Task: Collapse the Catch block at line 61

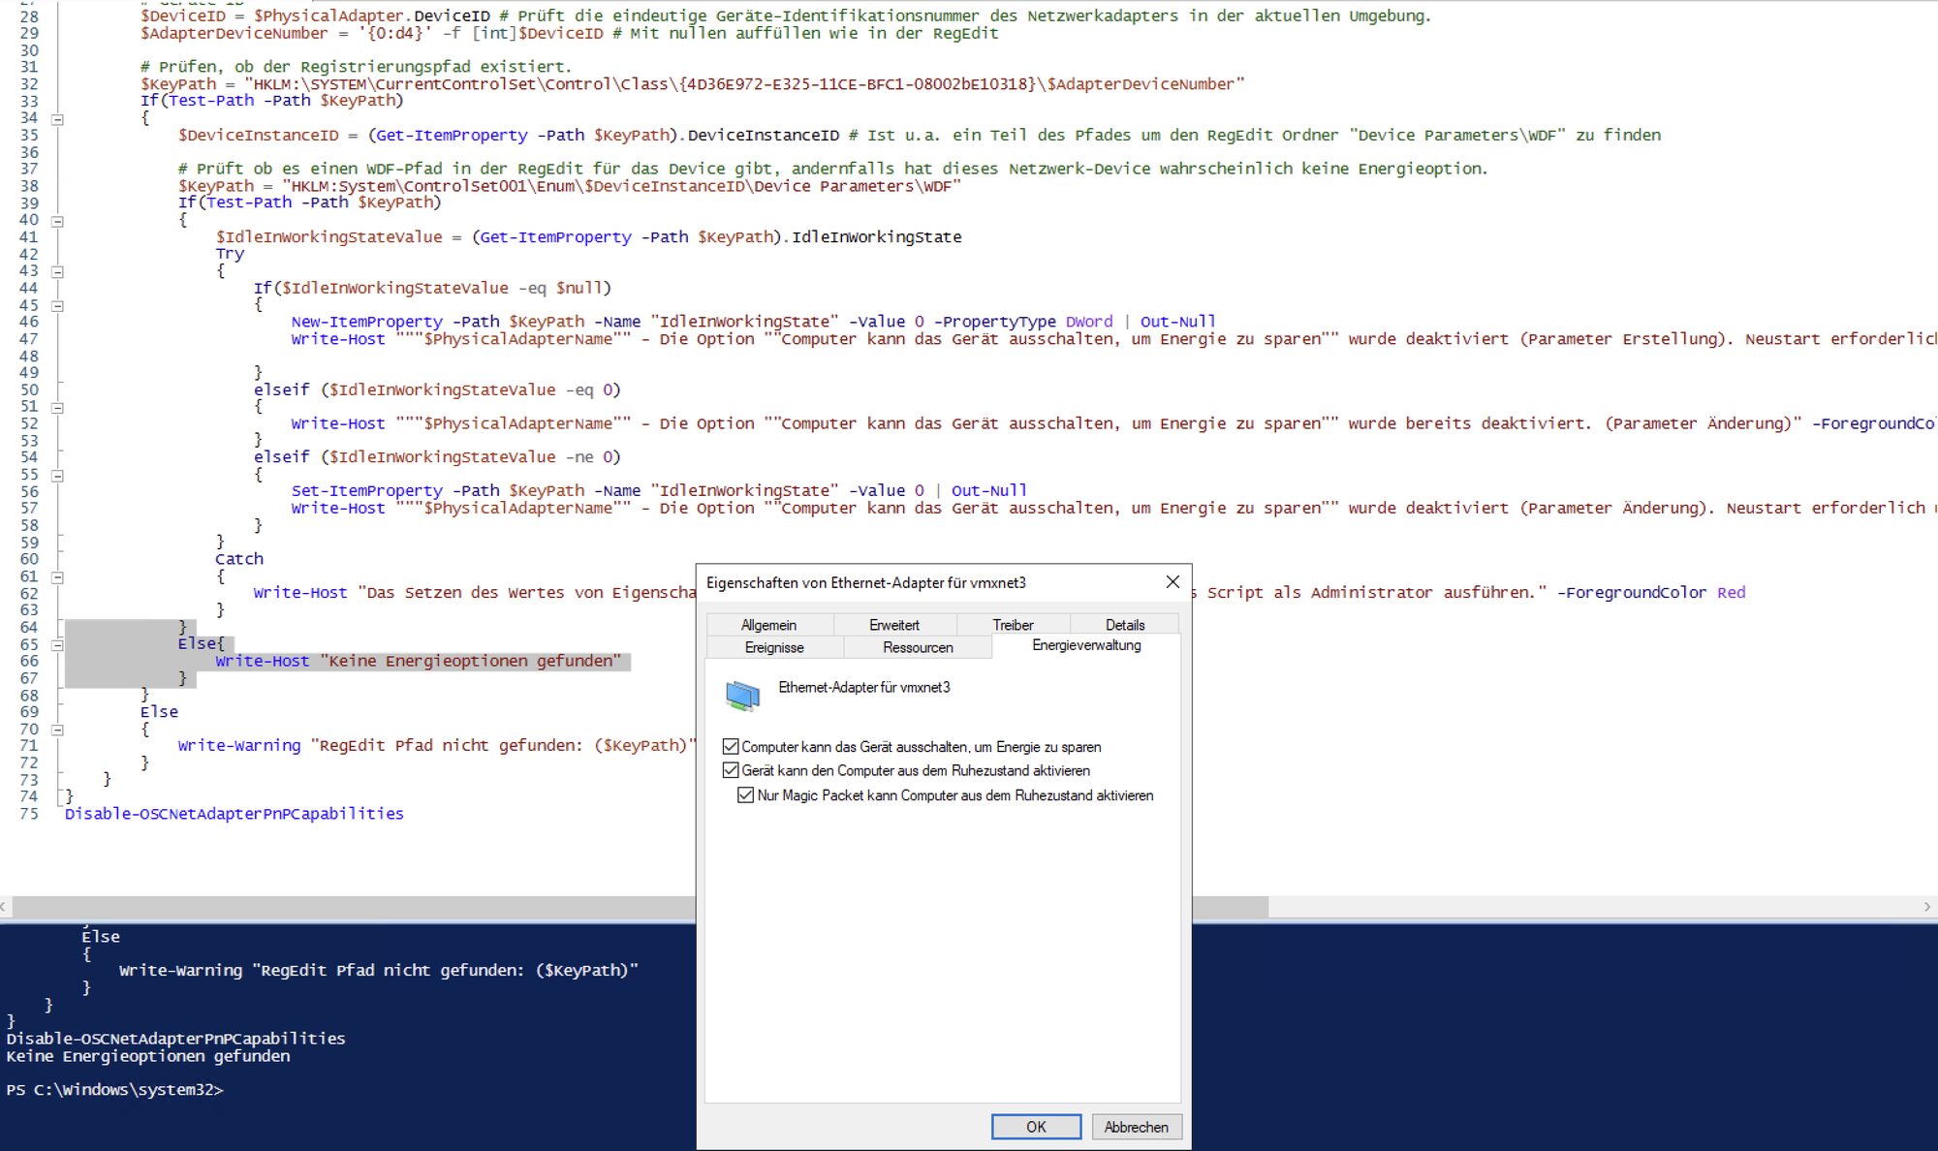Action: [x=57, y=577]
